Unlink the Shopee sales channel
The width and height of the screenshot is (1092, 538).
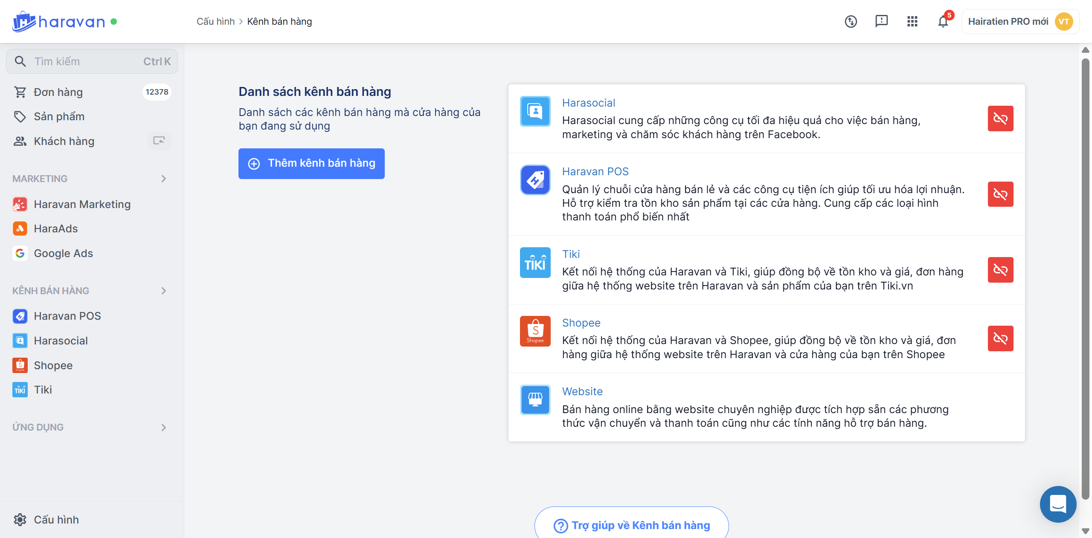pyautogui.click(x=1000, y=338)
